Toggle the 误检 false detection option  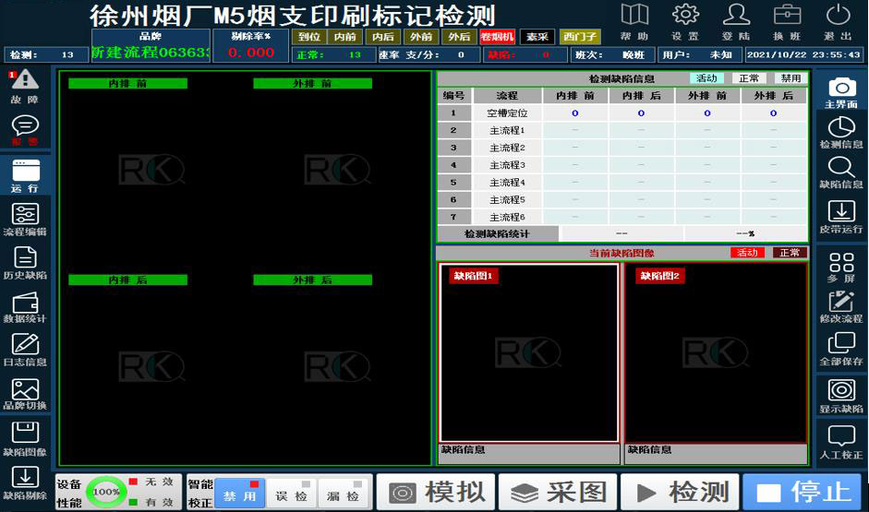[x=292, y=494]
